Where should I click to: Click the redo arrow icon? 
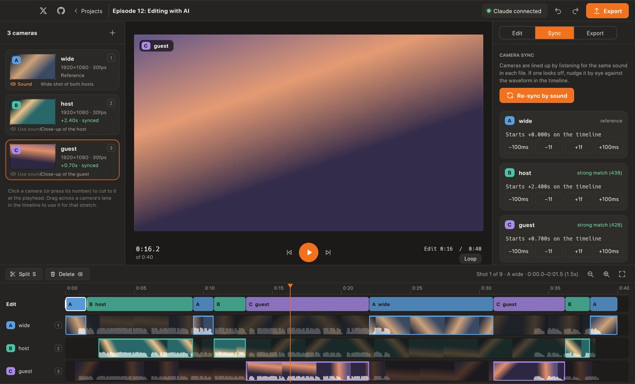(x=575, y=11)
